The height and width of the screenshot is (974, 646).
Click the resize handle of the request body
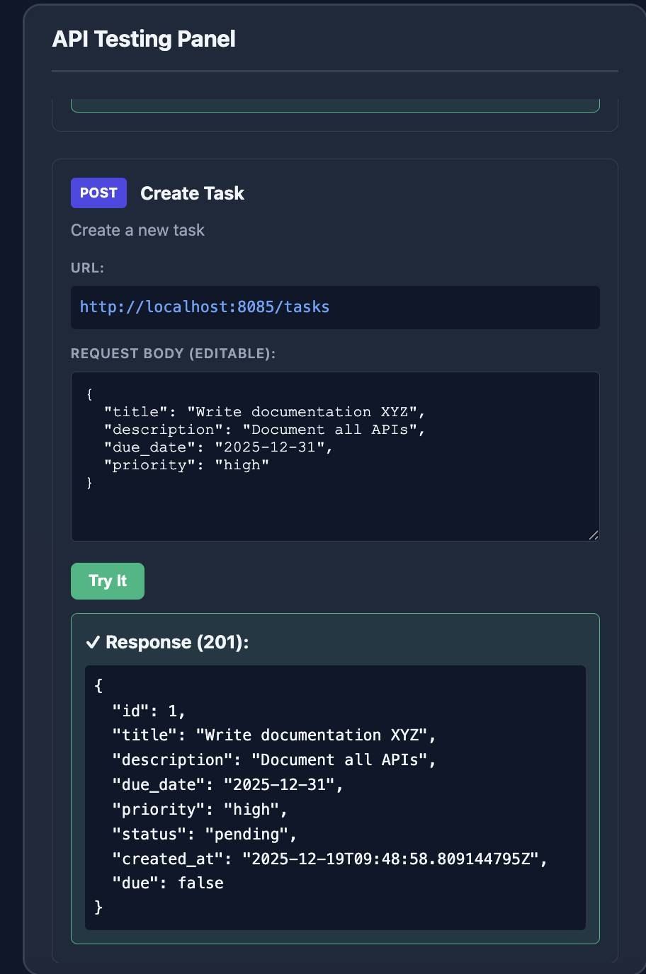(594, 536)
